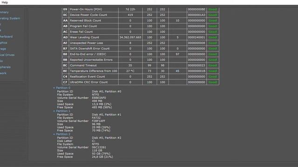The image size is (298, 167).
Task: Collapse the Partition 0 section
Action: [54, 88]
